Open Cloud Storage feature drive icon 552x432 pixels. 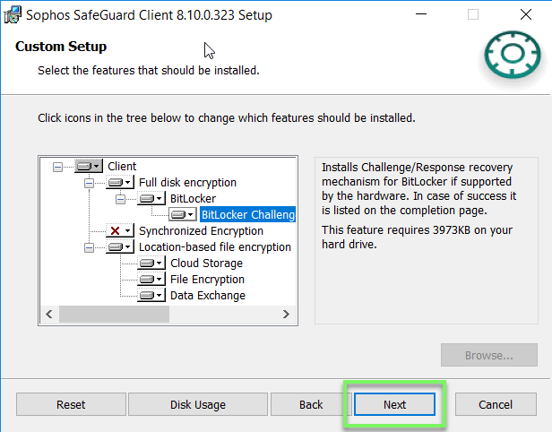point(151,263)
